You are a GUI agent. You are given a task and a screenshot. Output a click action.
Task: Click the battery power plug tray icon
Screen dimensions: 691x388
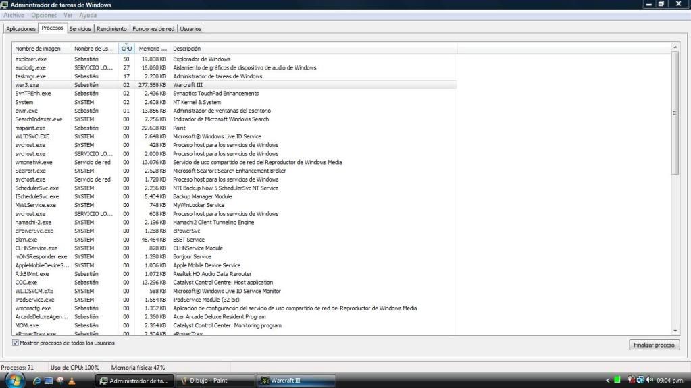(631, 380)
